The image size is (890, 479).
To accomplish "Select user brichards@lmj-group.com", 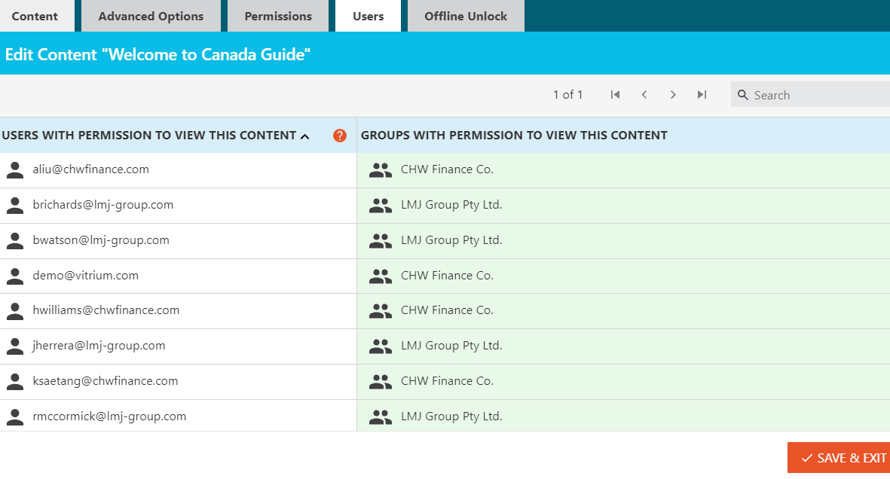I will point(103,205).
